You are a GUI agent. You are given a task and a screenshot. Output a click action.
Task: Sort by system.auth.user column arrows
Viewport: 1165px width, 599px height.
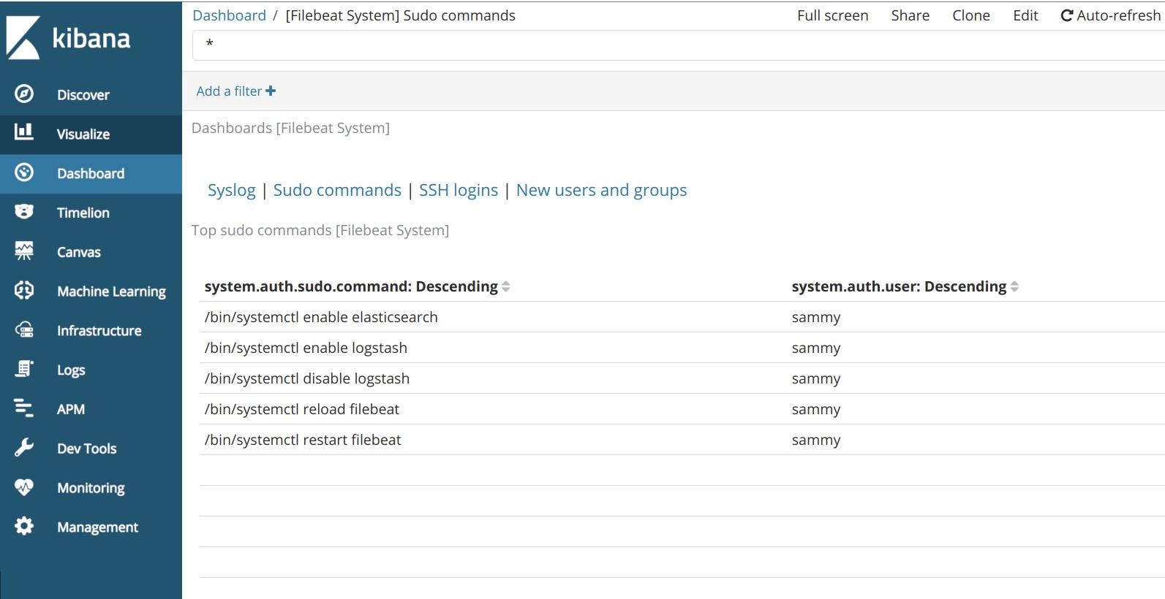1014,287
